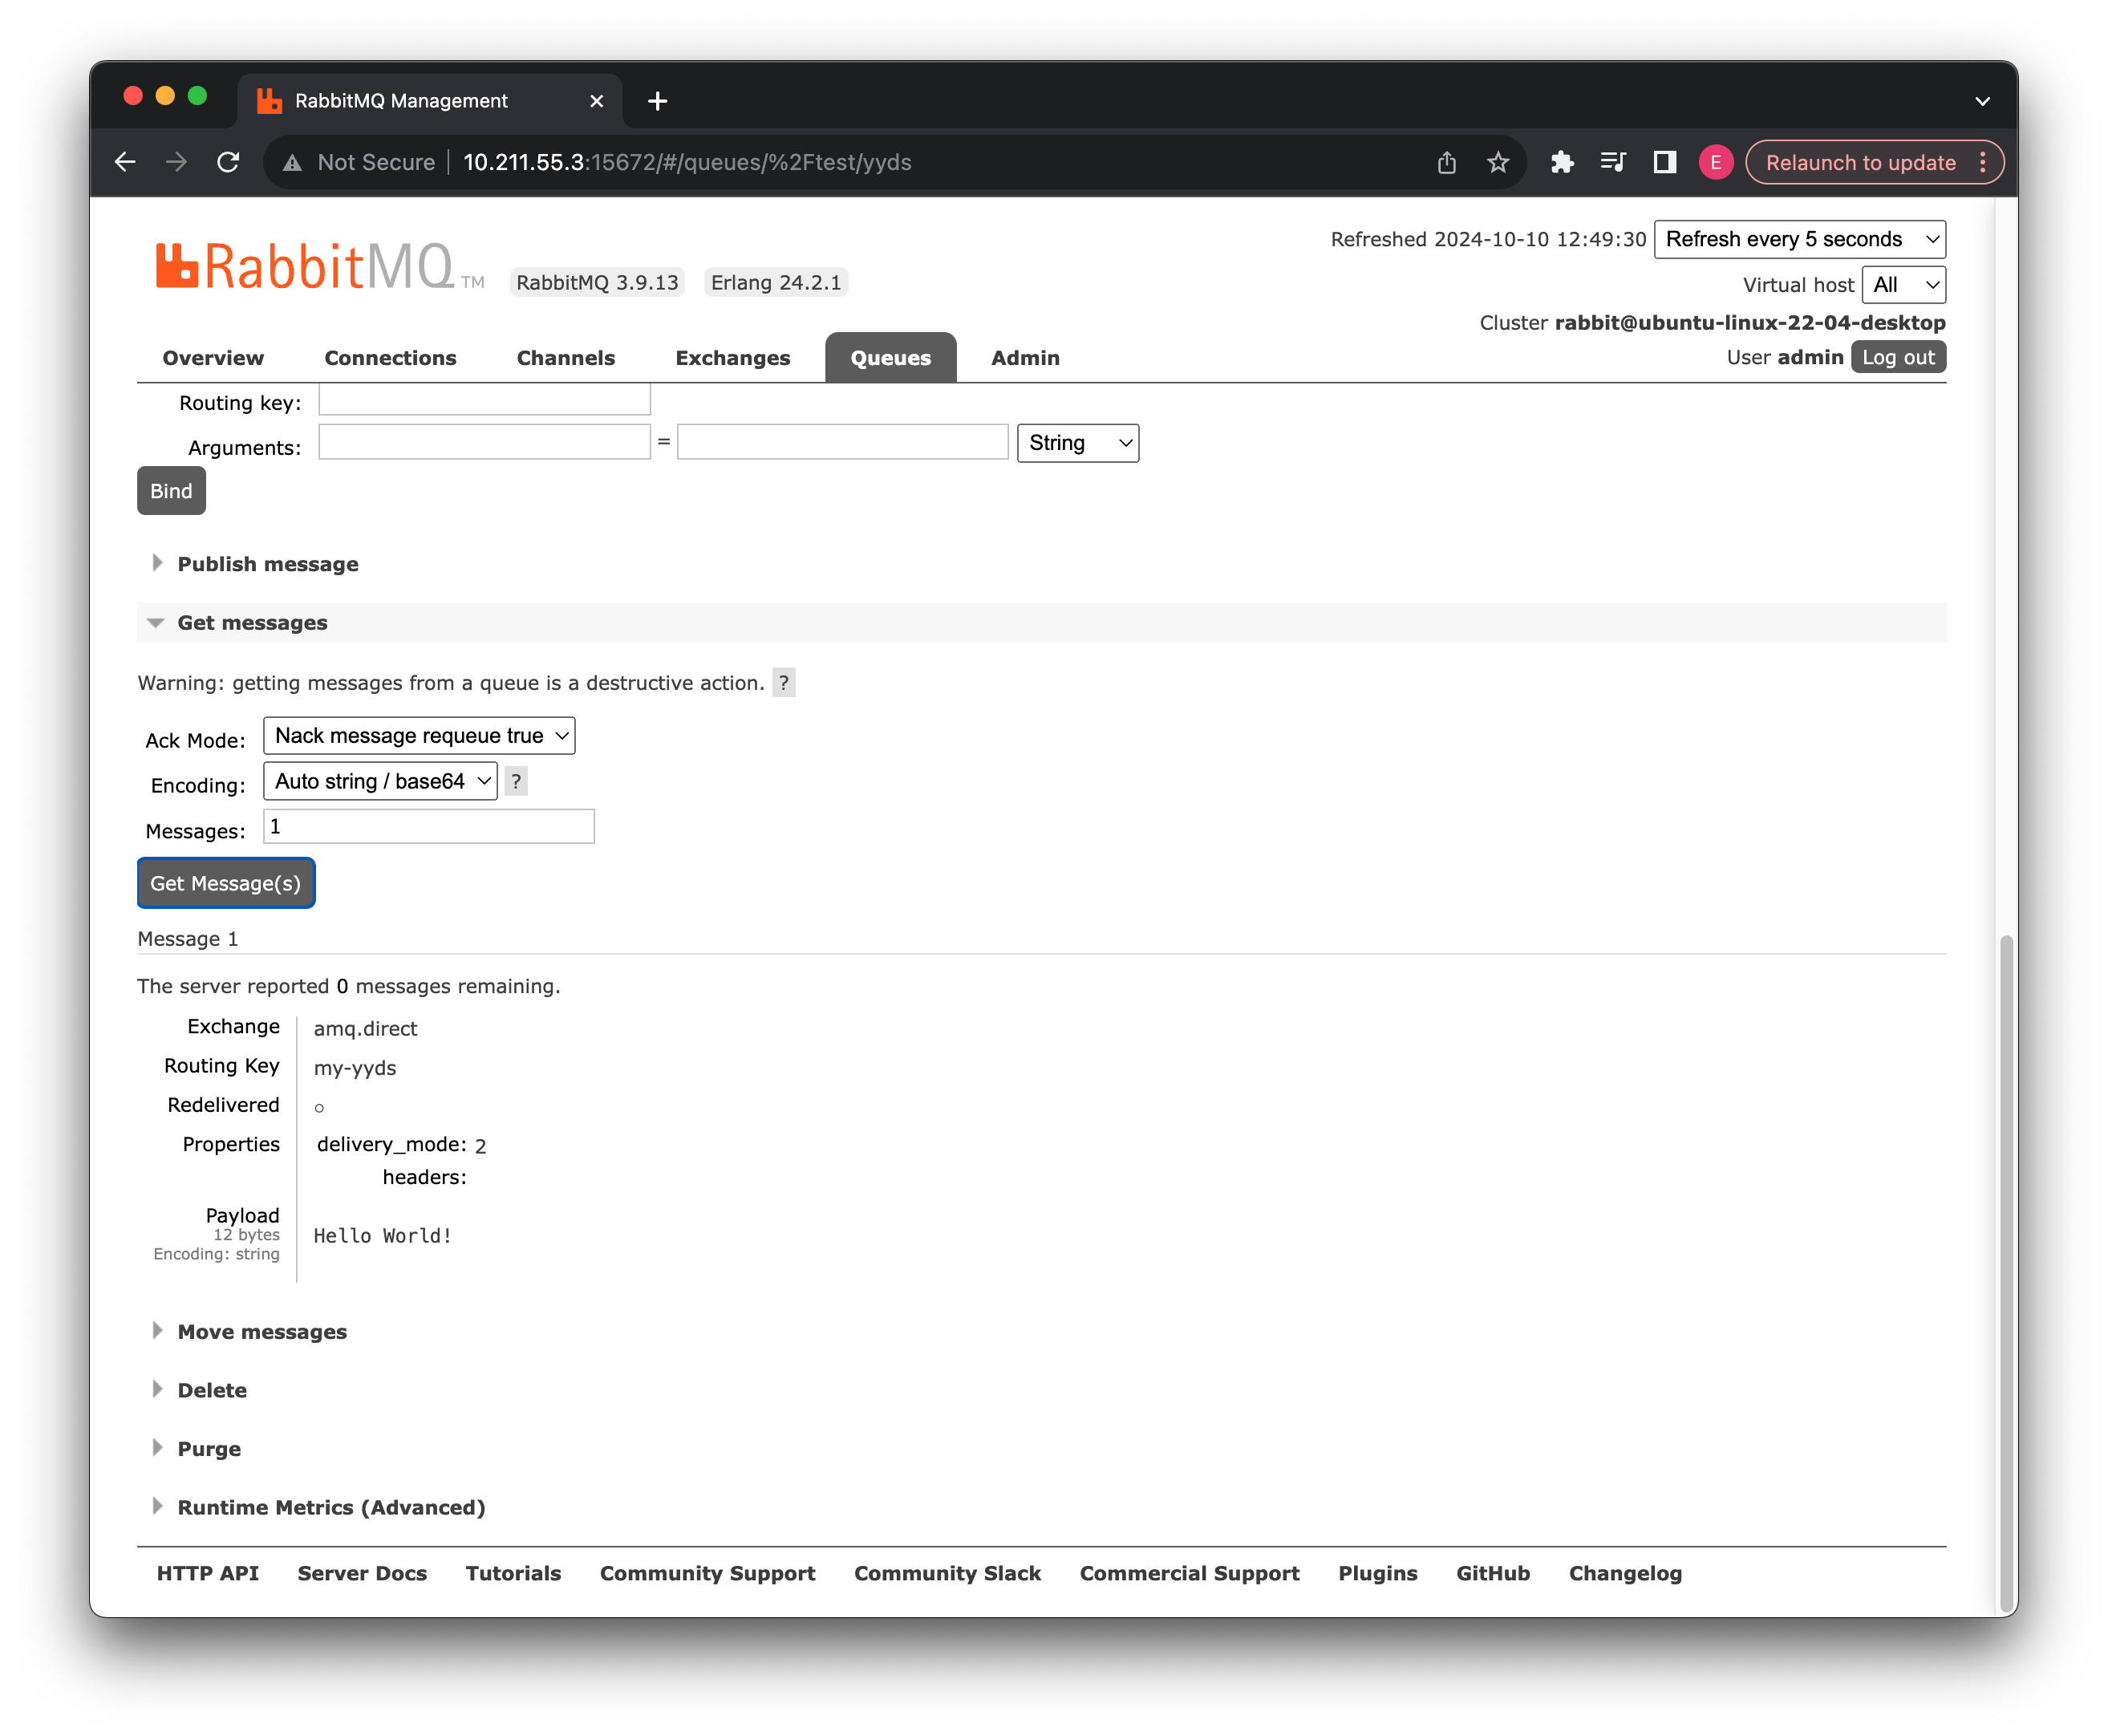This screenshot has width=2108, height=1736.
Task: Click the browser reload icon
Action: point(228,162)
